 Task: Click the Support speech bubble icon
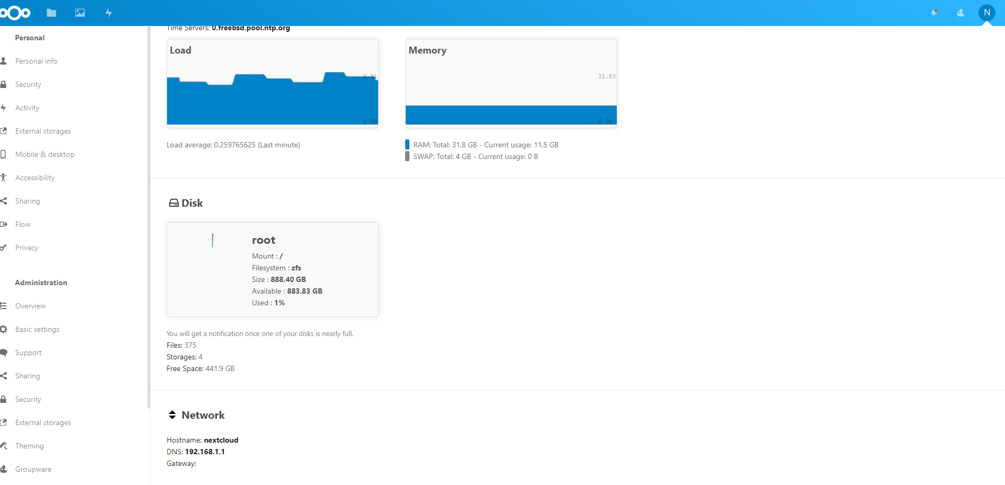coord(3,352)
